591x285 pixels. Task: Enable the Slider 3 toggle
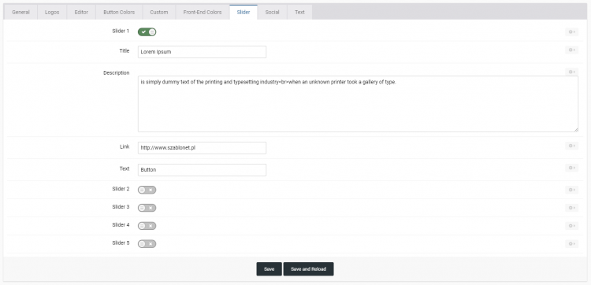pos(147,208)
